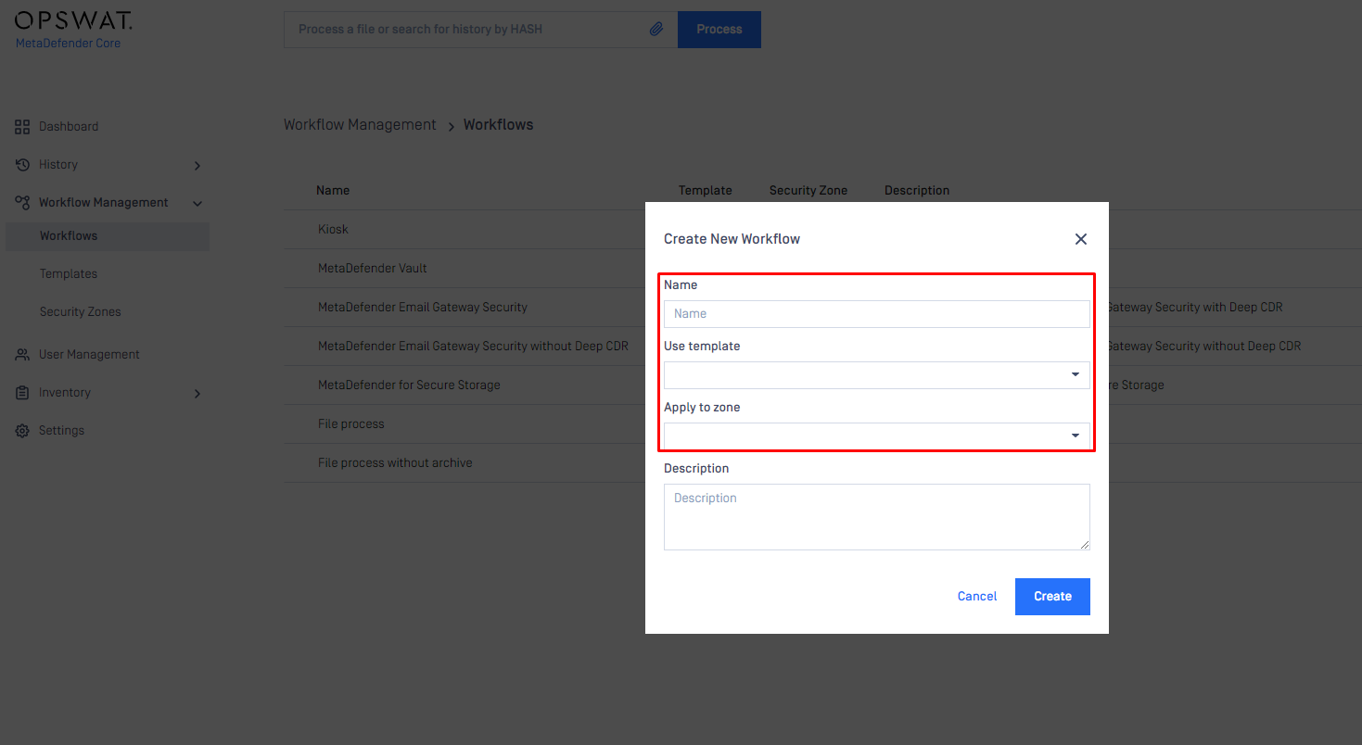This screenshot has width=1362, height=745.
Task: Click the Description column header
Action: pos(917,191)
